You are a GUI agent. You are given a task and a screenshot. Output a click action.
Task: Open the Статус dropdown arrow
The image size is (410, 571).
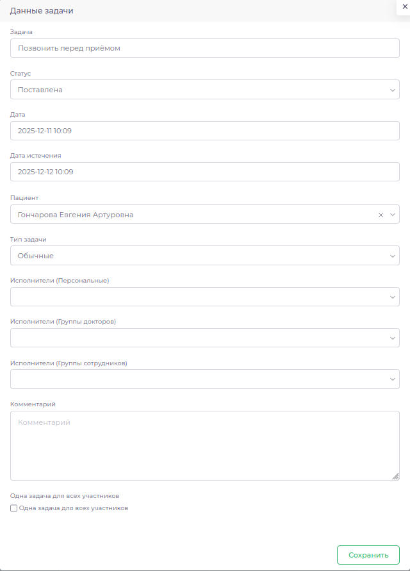coord(393,90)
